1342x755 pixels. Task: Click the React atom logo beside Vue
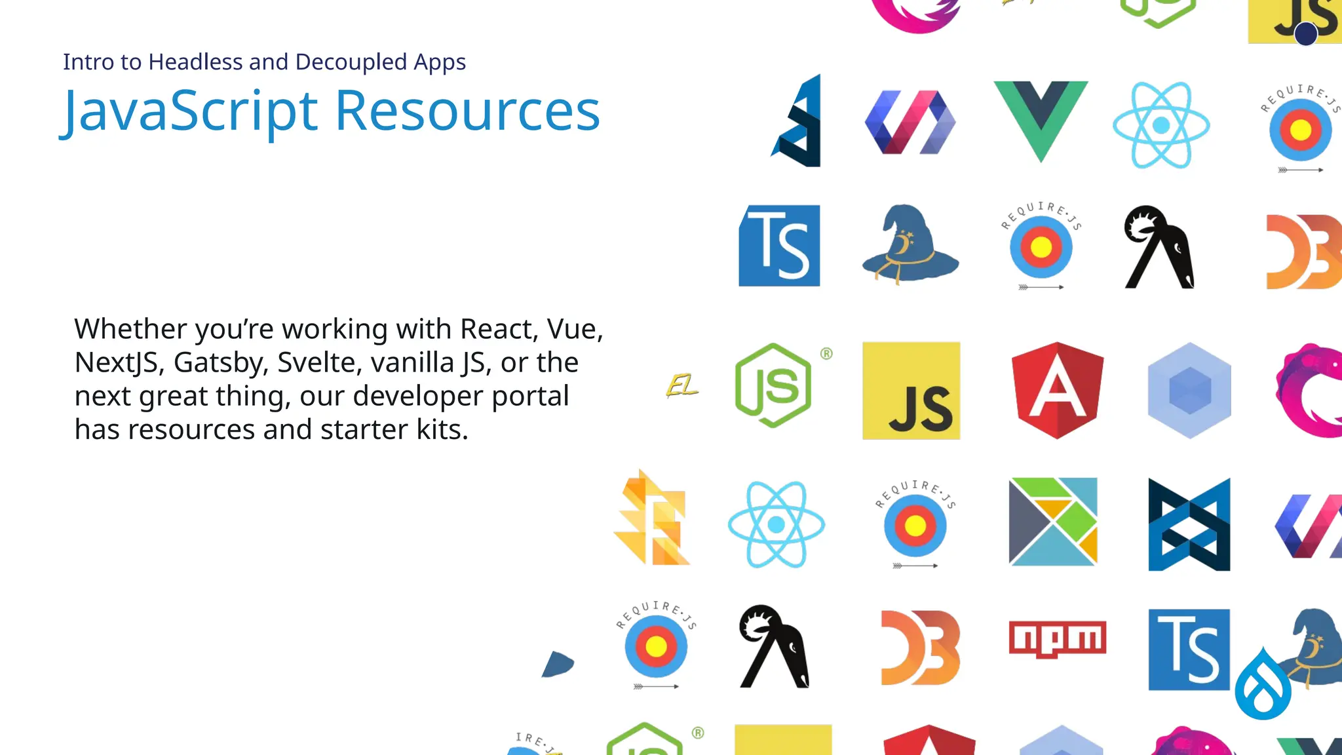[1161, 125]
